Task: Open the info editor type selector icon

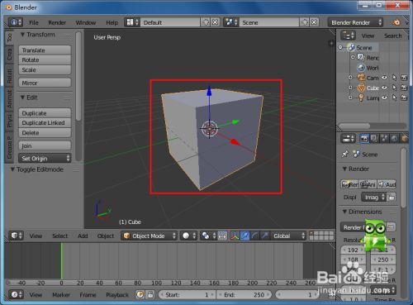Action: [15, 22]
